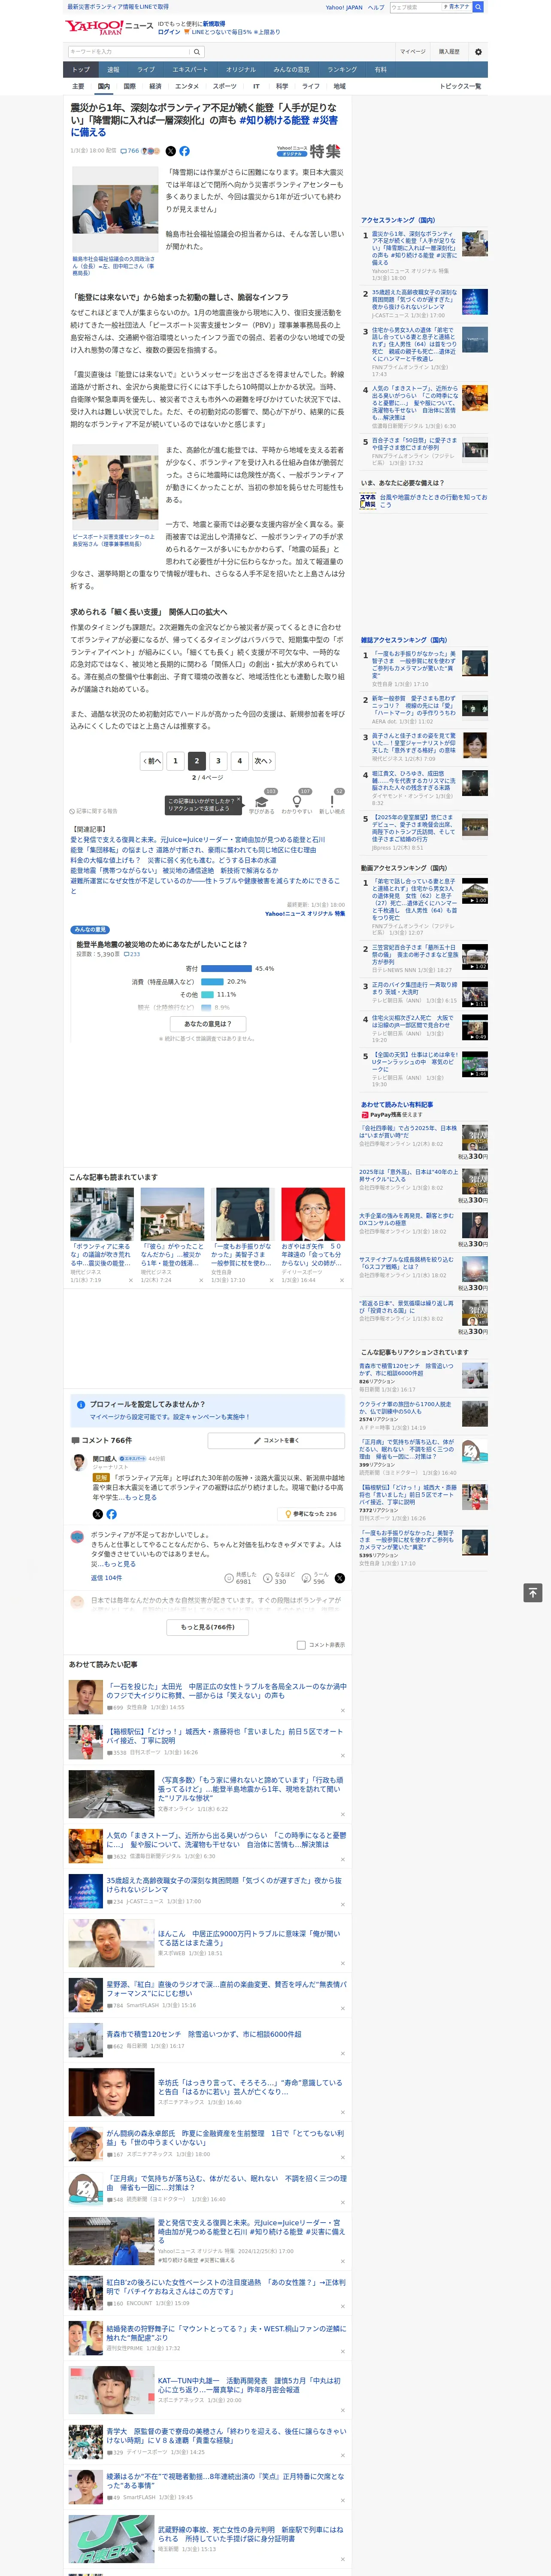Image resolution: width=551 pixels, height=2576 pixels.
Task: Open トピックス一覧 link
Action: [x=460, y=86]
